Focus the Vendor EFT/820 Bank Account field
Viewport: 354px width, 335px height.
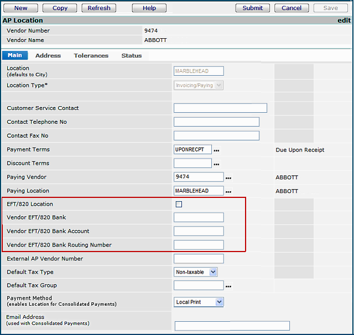click(199, 231)
